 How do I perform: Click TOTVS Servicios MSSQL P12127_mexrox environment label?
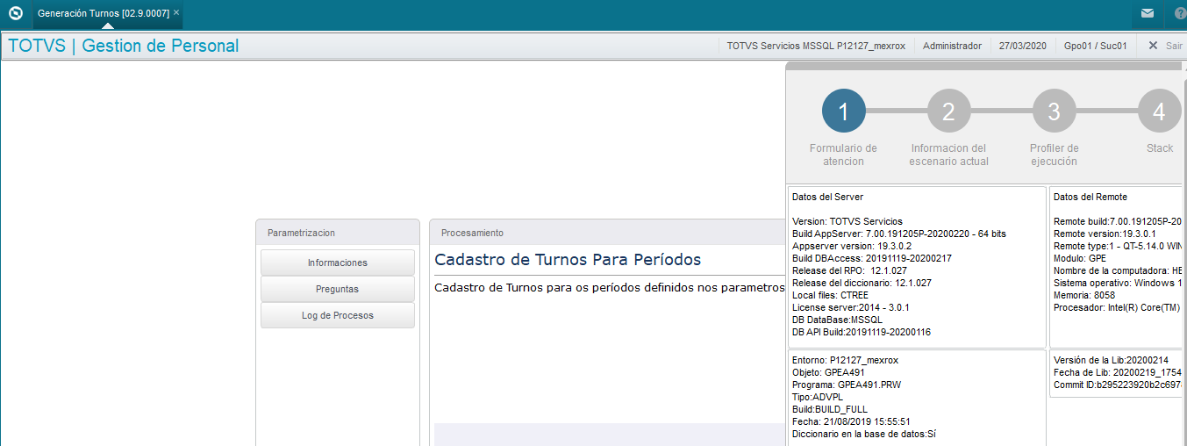point(816,46)
